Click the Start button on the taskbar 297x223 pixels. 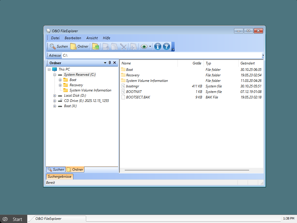click(14, 219)
